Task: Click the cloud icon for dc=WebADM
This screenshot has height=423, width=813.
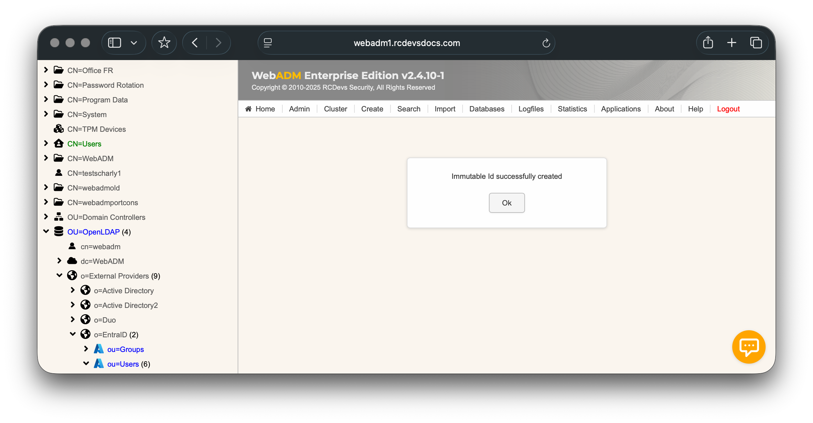Action: [x=72, y=261]
